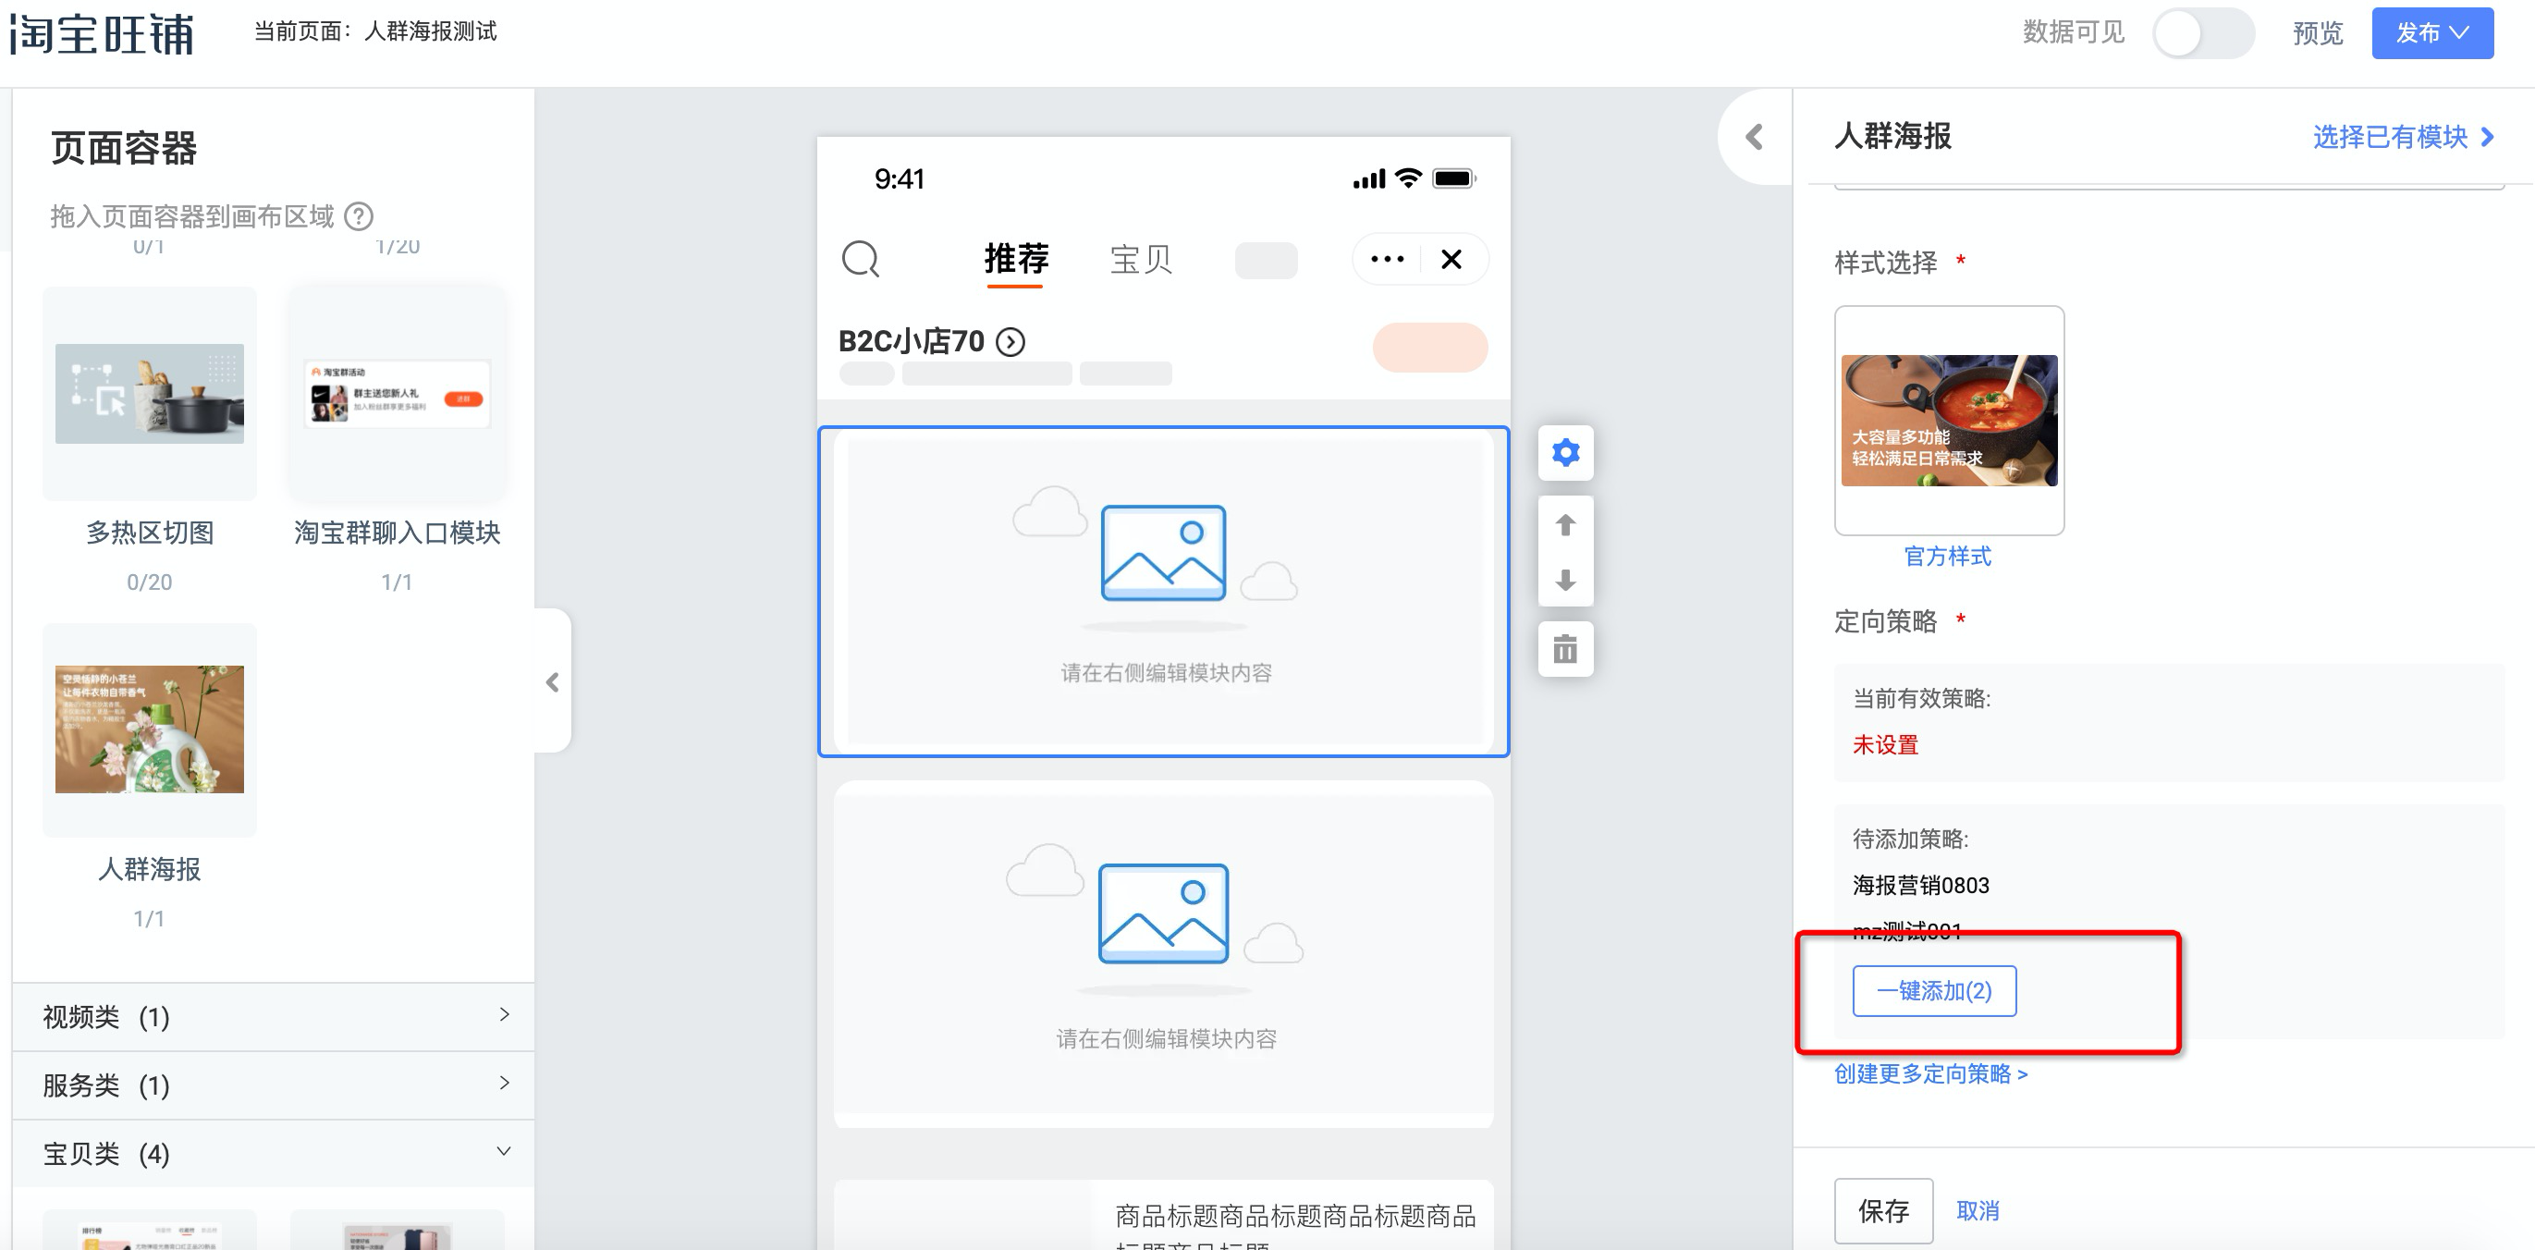Click 预览 to preview page

pyautogui.click(x=2318, y=33)
